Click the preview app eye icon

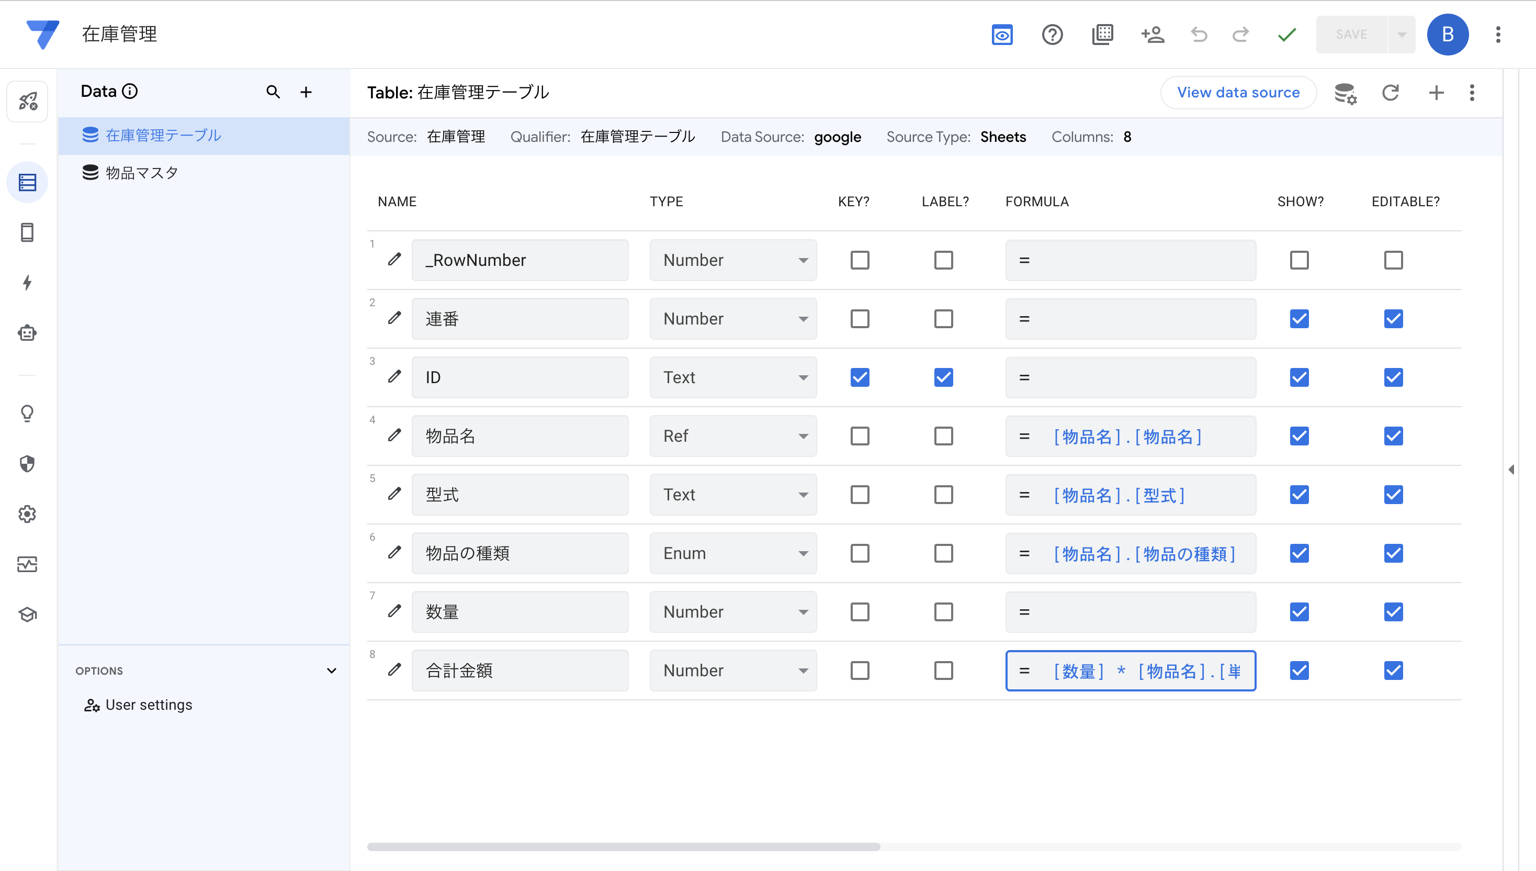[x=1001, y=35]
